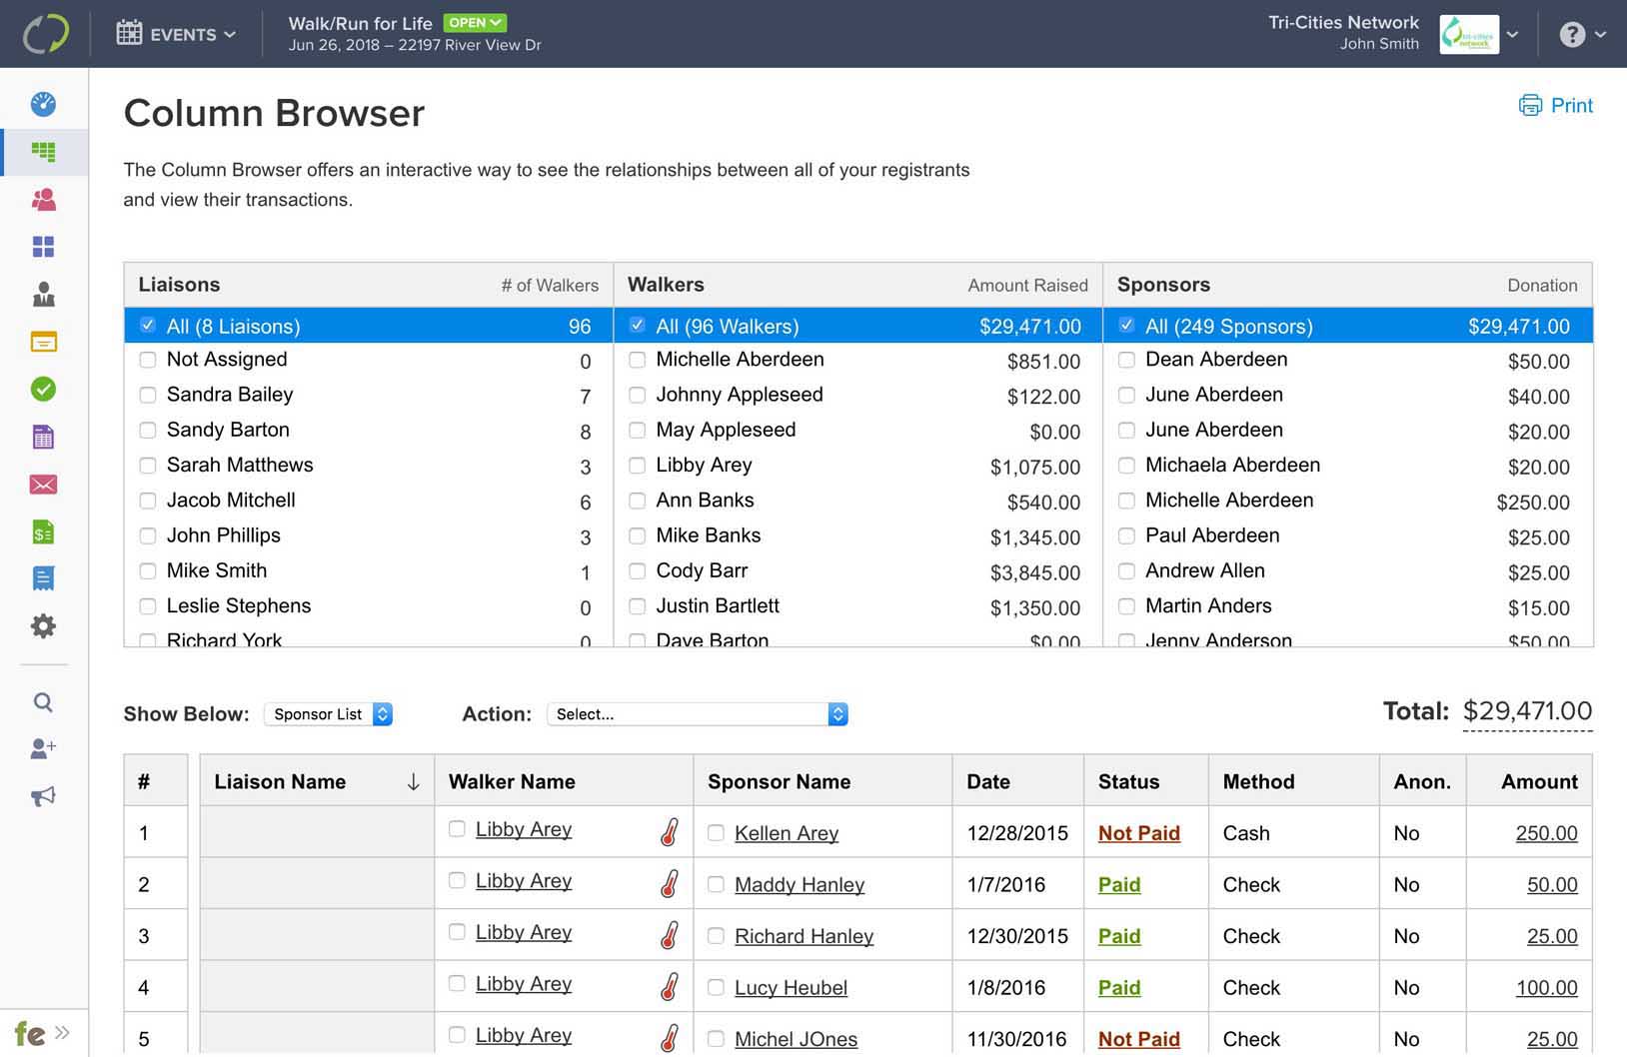This screenshot has width=1627, height=1057.
Task: Open the Events menu in header
Action: (176, 35)
